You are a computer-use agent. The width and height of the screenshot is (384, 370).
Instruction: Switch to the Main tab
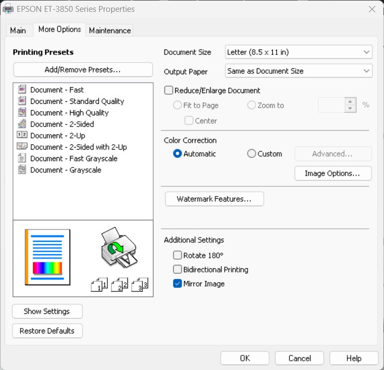pyautogui.click(x=18, y=30)
